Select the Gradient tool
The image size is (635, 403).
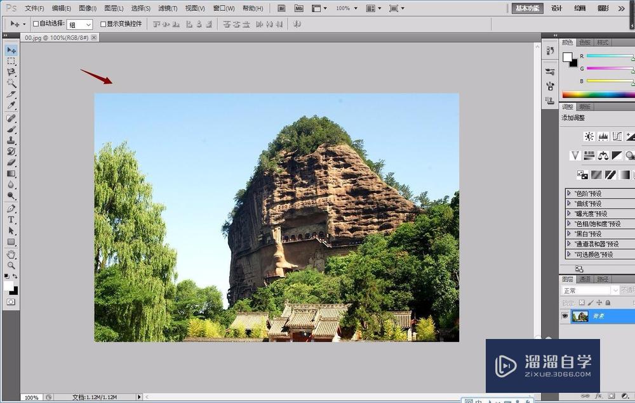(11, 174)
